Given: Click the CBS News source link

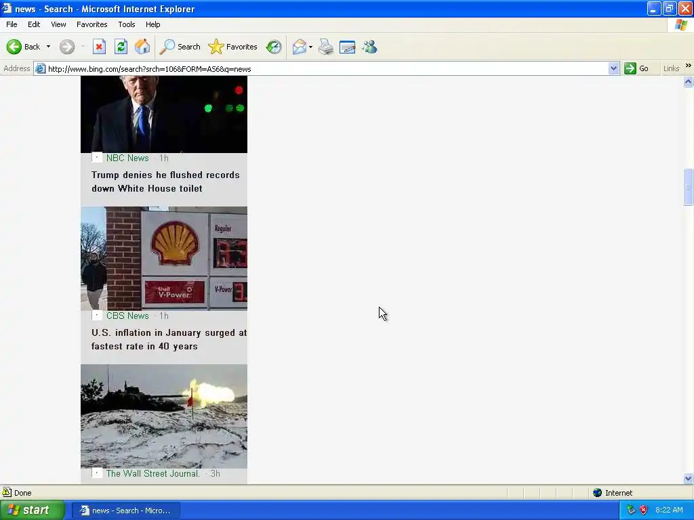Looking at the screenshot, I should click(x=127, y=316).
